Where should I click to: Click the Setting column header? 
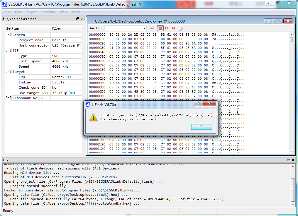point(28,28)
